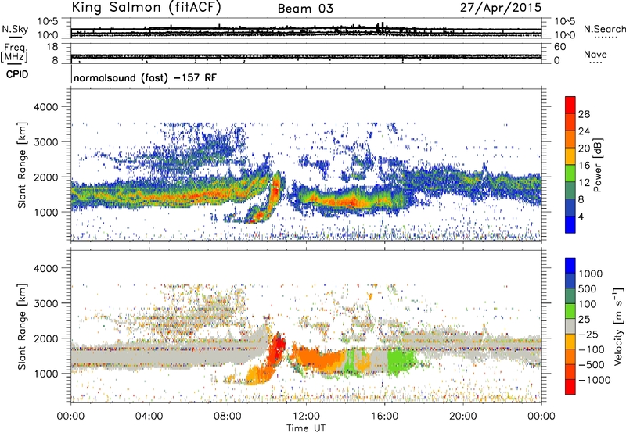This screenshot has width=626, height=433.
Task: Click Slant Range label of power panel
Action: [22, 165]
